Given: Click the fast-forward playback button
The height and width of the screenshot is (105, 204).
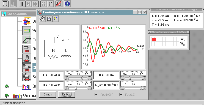Looking at the screenshot, I should pos(35,4).
